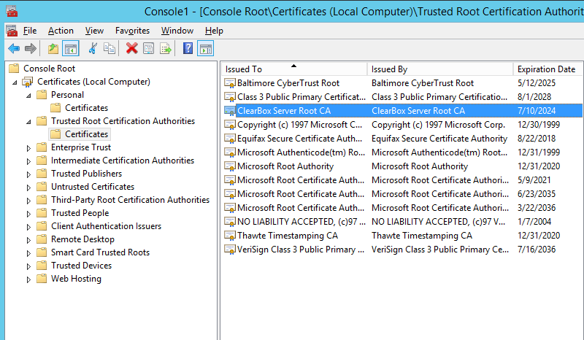The height and width of the screenshot is (340, 584).
Task: Sort by Issued By column header
Action: point(440,69)
